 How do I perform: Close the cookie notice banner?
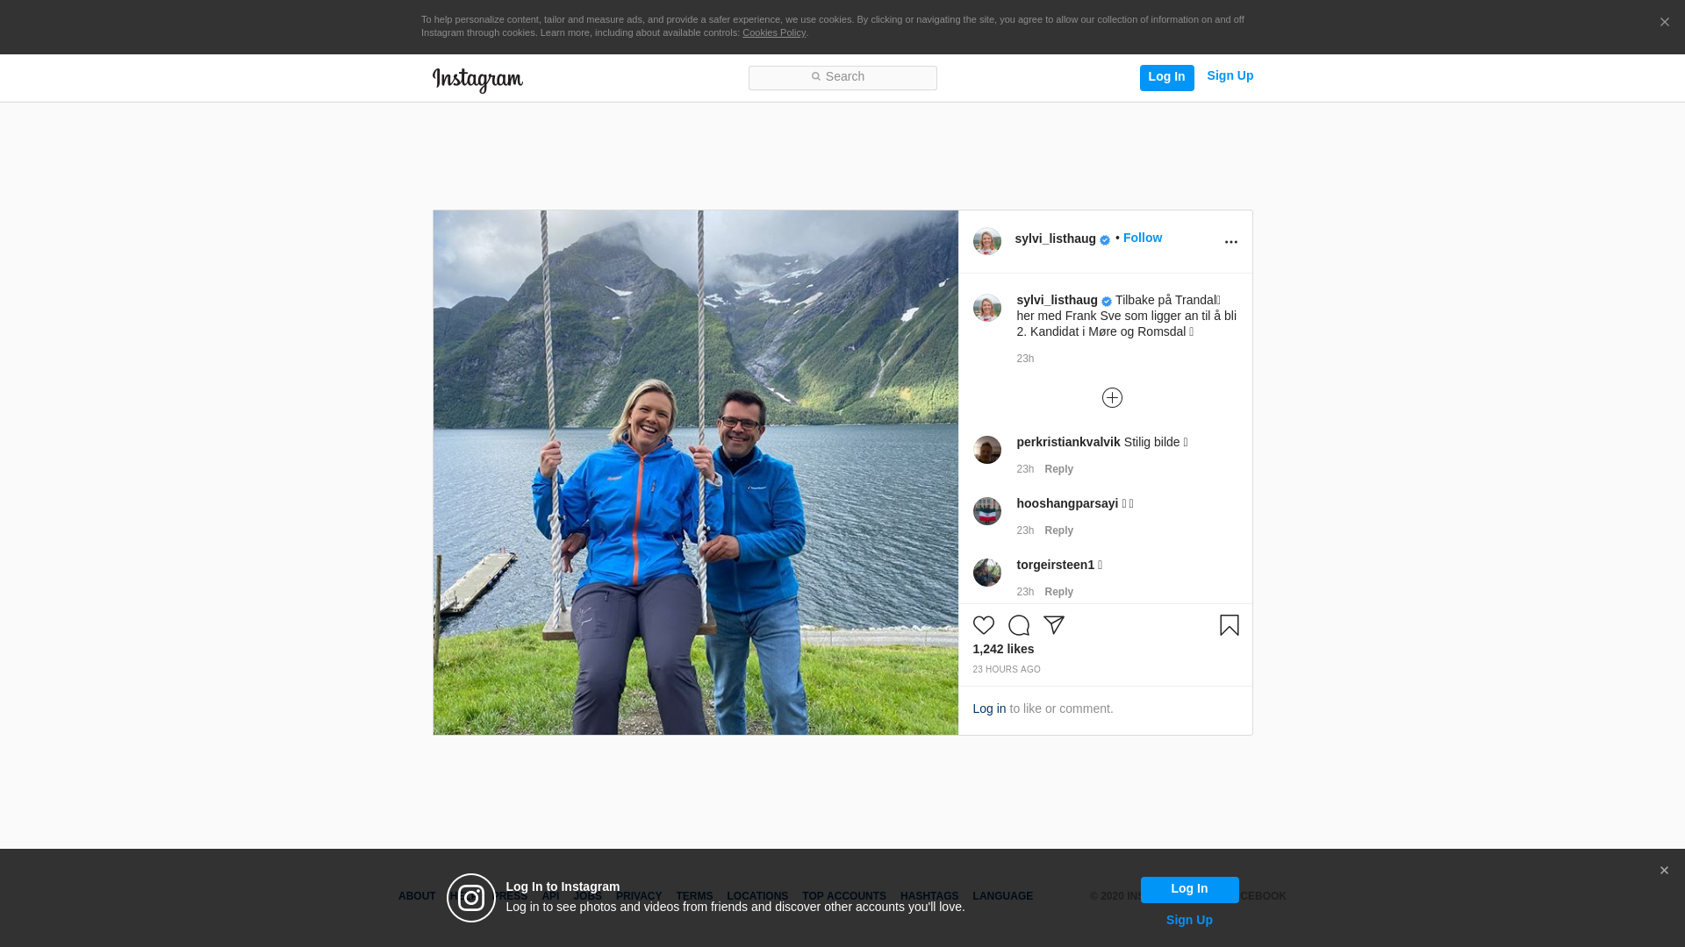1664,23
